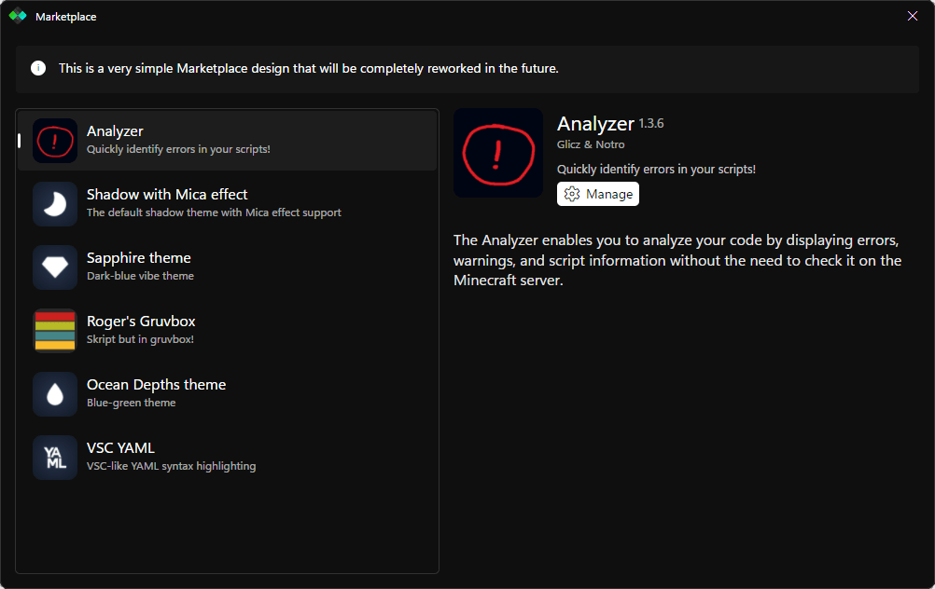Click the moon icon for Shadow with Mica
Screen dimensions: 935x589
[x=55, y=204]
